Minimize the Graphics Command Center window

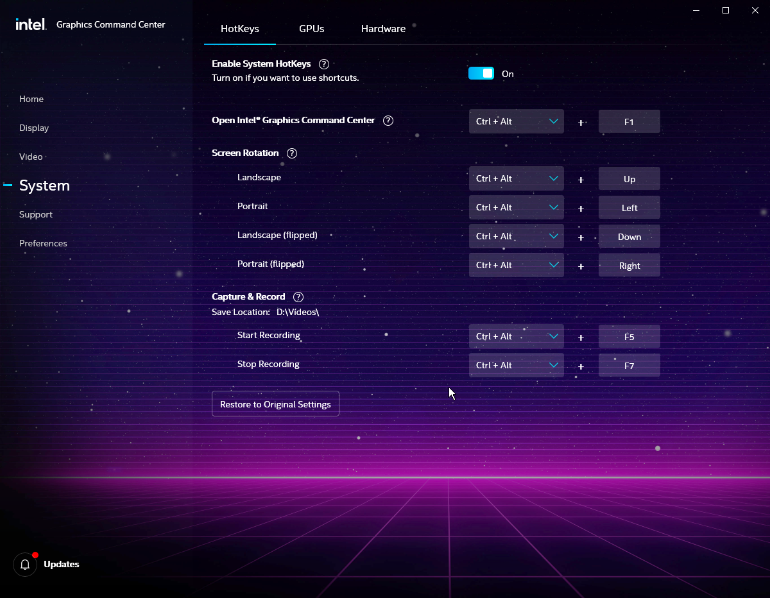click(x=697, y=10)
